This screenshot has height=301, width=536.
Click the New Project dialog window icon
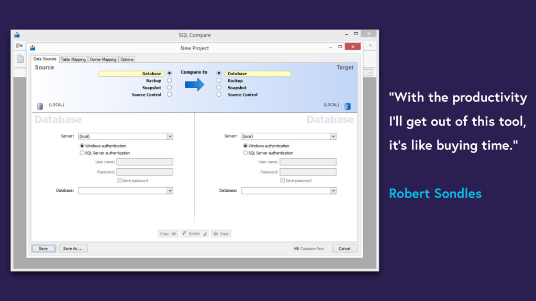coord(32,48)
